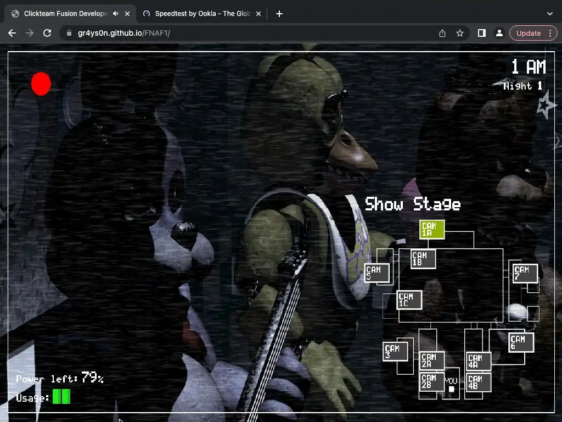View CAM 4B feed
The width and height of the screenshot is (562, 422).
[x=479, y=382]
